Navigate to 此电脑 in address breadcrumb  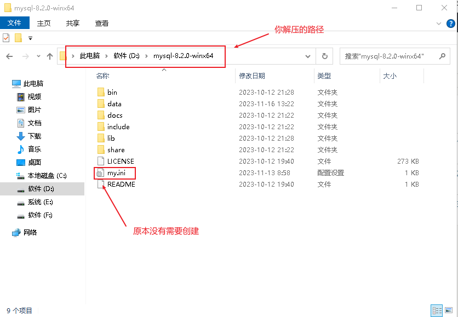coord(90,56)
